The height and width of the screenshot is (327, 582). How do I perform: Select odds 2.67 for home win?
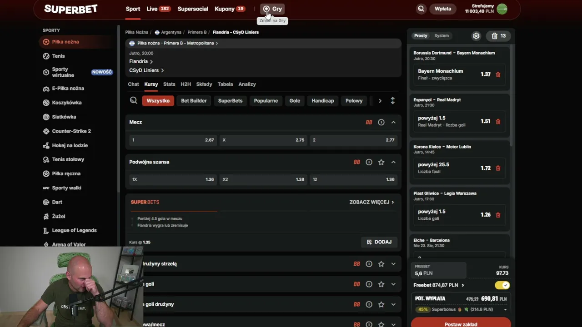tap(172, 140)
